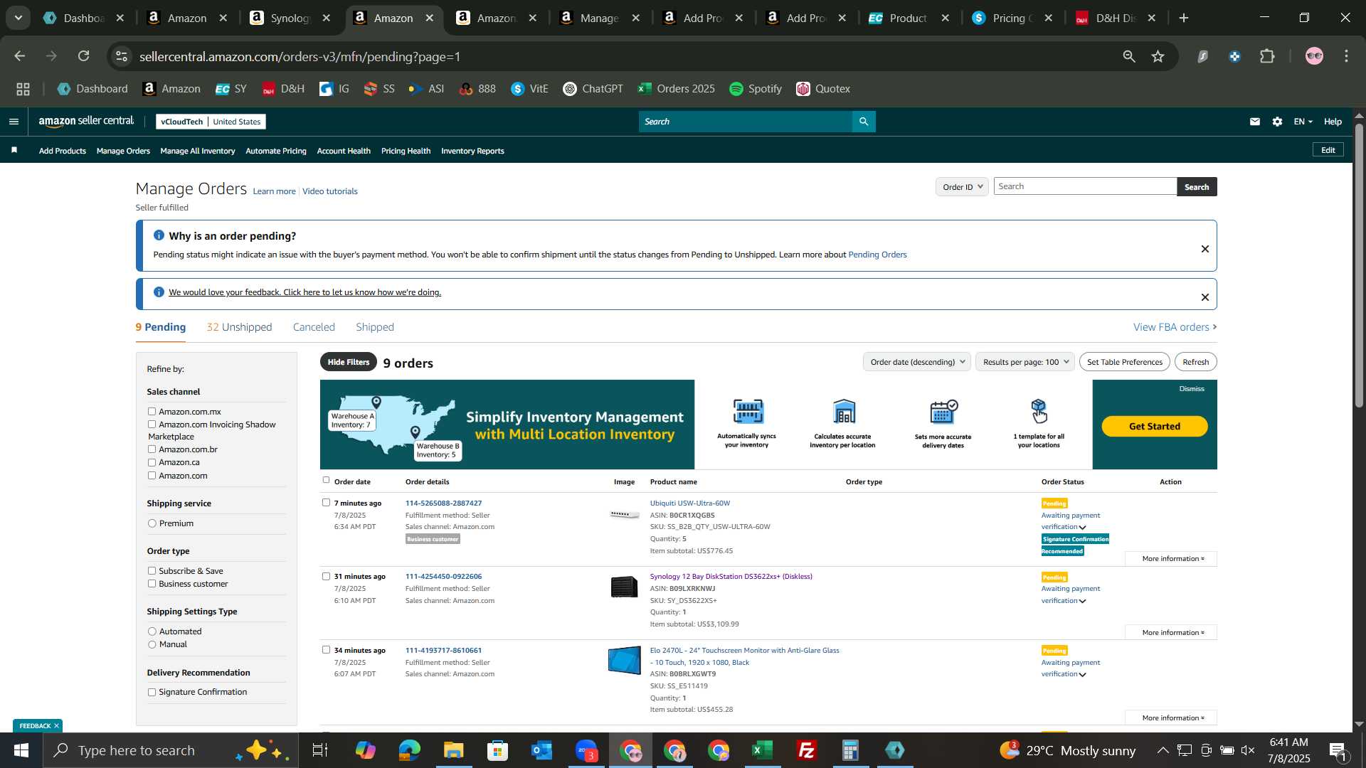This screenshot has height=768, width=1366.
Task: Open the Order ID search type dropdown
Action: coord(962,186)
